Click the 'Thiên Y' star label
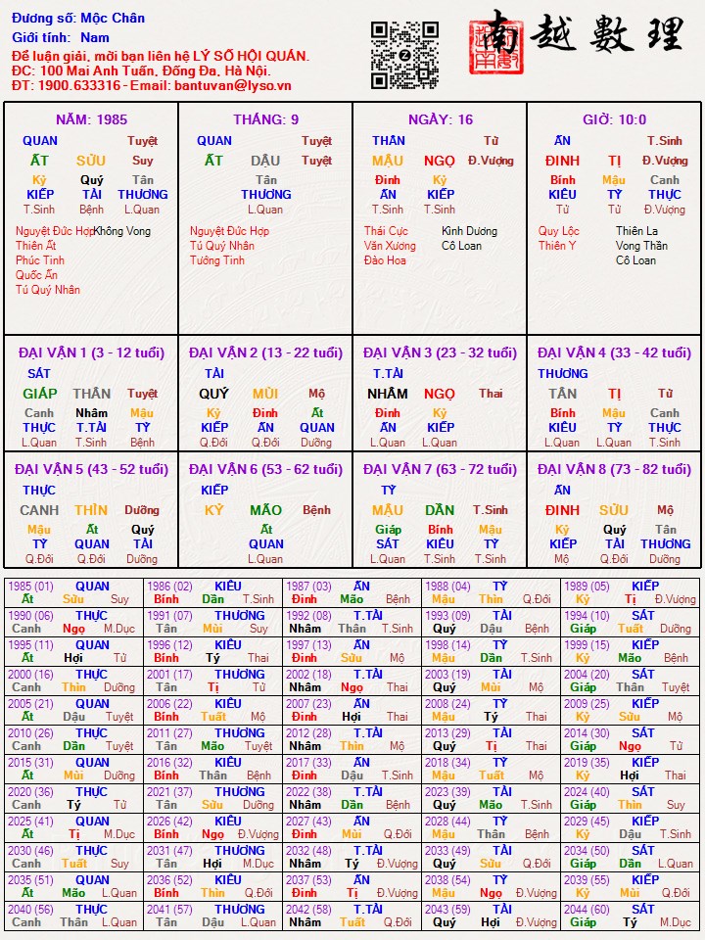The image size is (705, 940). [x=557, y=246]
